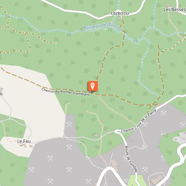Click the quarry hammer icon near Chemin Croix

(x=145, y=124)
